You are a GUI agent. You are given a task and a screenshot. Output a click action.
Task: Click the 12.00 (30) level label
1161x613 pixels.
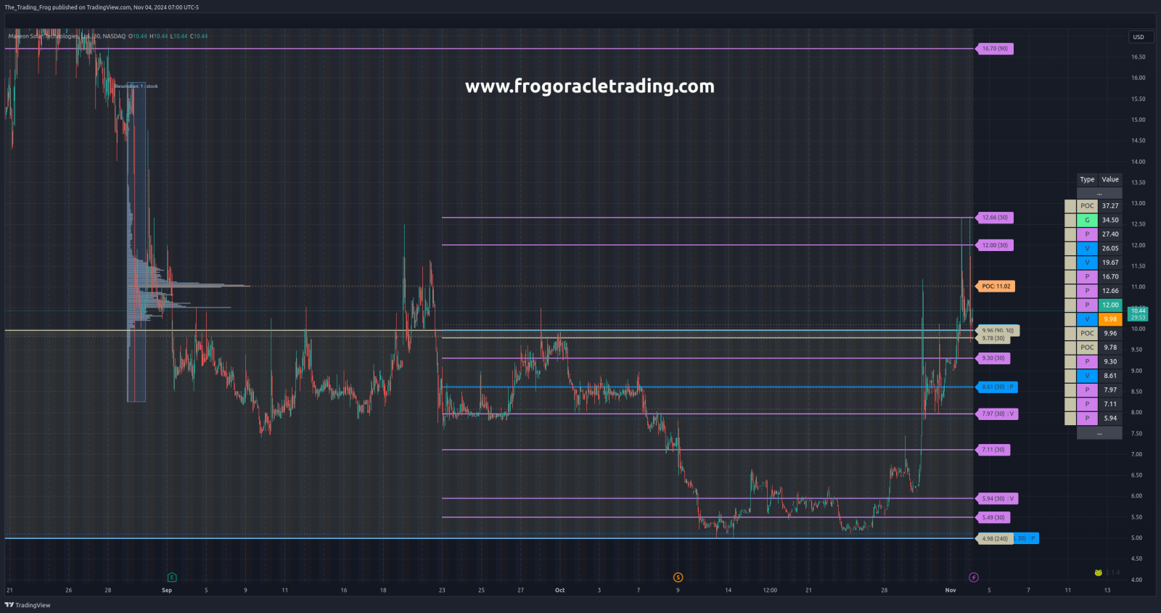click(995, 245)
